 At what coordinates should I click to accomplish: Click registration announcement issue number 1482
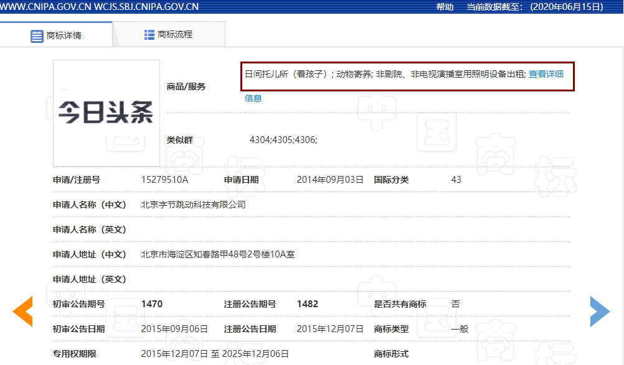click(307, 304)
